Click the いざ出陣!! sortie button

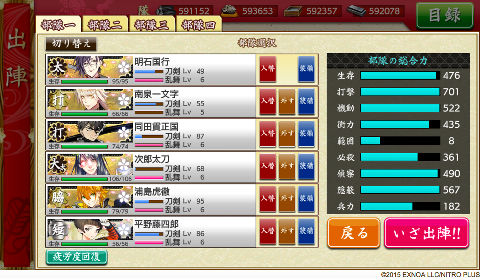426,233
